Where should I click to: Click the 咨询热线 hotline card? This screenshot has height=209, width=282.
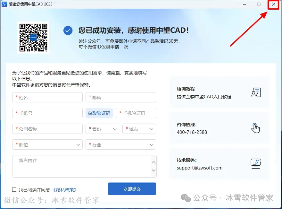[219, 128]
